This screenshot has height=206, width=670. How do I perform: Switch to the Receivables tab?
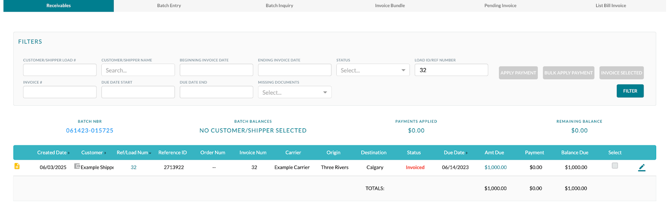(x=59, y=5)
